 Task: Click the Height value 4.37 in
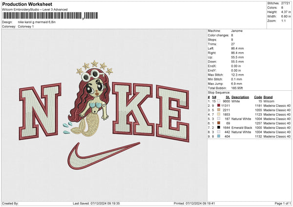point(286,12)
